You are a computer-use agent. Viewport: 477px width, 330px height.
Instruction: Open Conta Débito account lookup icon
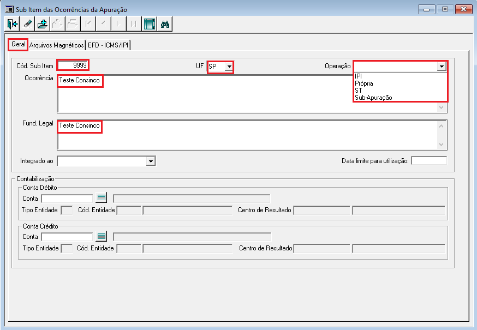tap(102, 197)
